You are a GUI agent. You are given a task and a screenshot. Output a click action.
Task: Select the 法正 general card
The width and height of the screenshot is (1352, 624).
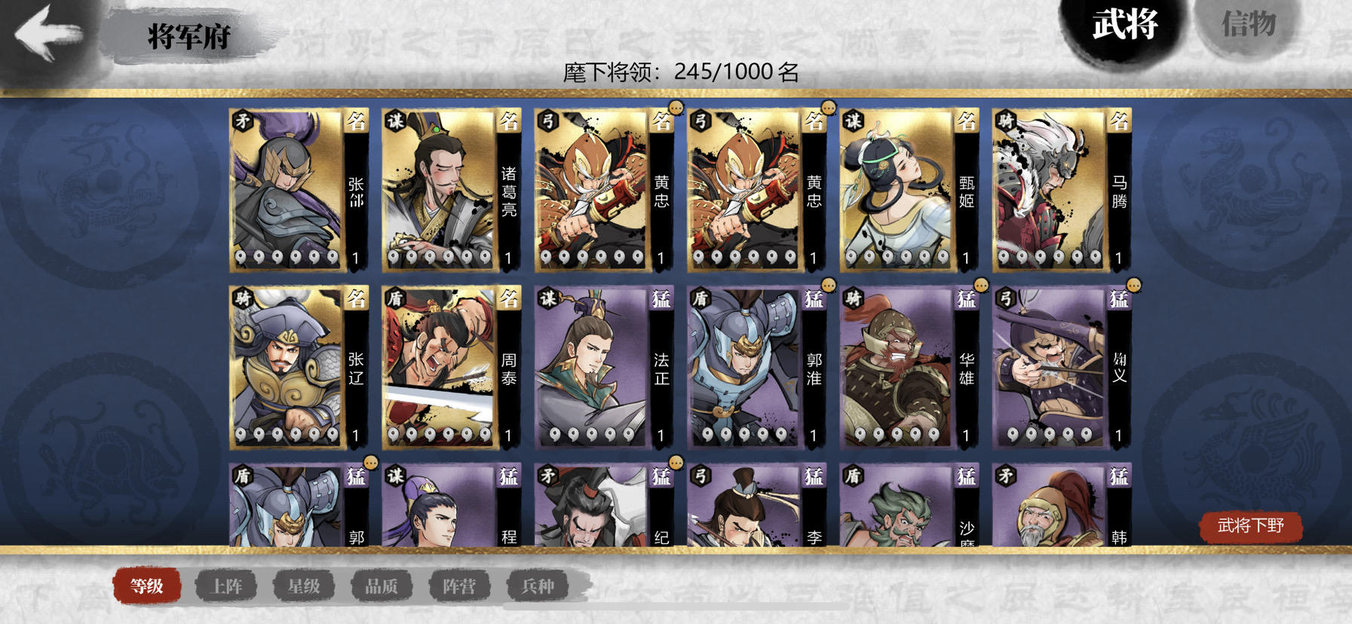(x=605, y=368)
